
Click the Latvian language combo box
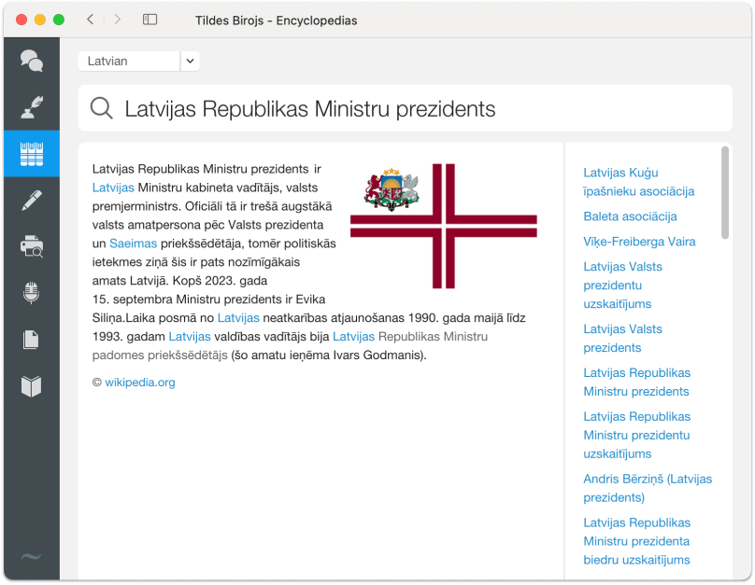[129, 61]
